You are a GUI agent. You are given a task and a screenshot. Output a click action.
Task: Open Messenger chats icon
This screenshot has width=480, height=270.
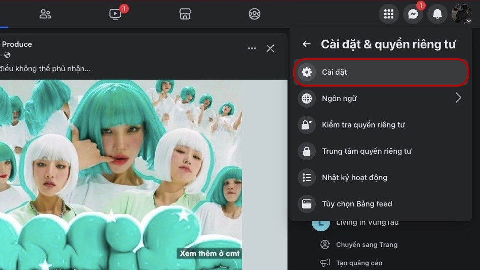(x=413, y=14)
